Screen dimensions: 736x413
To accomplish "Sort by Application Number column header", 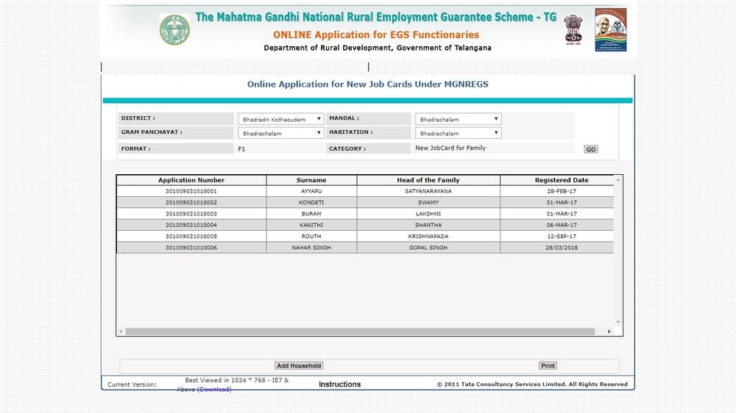I will [191, 180].
